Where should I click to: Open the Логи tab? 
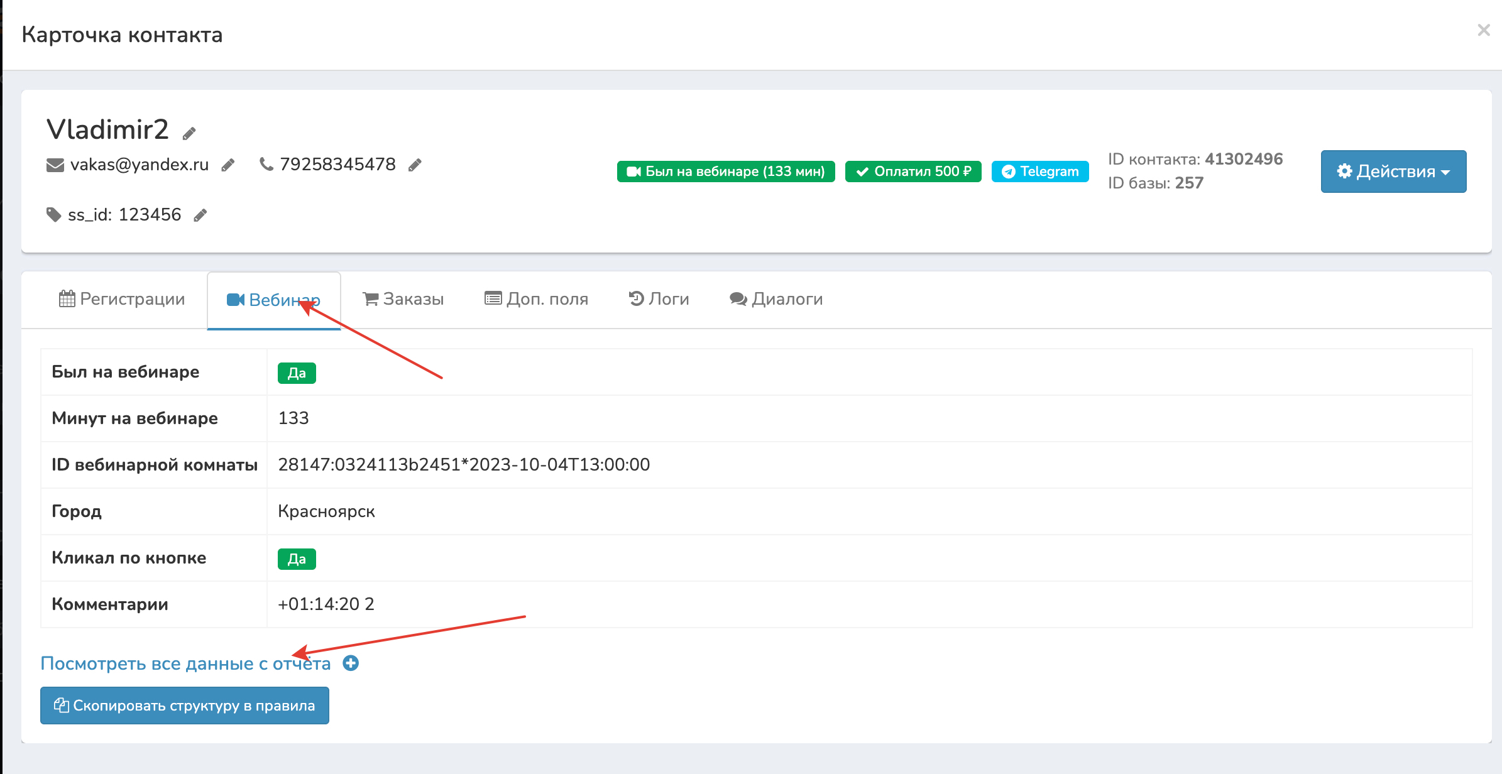(x=659, y=299)
